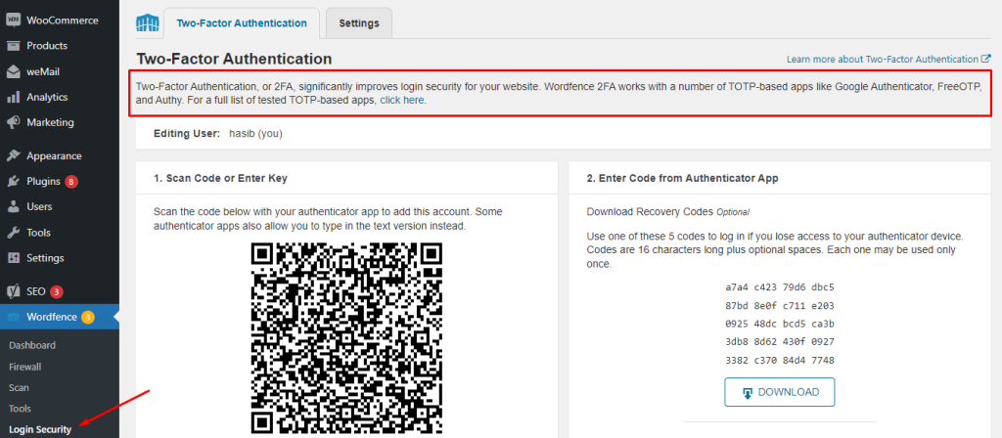The image size is (1002, 438).
Task: Click the Yoast SEO icon
Action: 14,291
